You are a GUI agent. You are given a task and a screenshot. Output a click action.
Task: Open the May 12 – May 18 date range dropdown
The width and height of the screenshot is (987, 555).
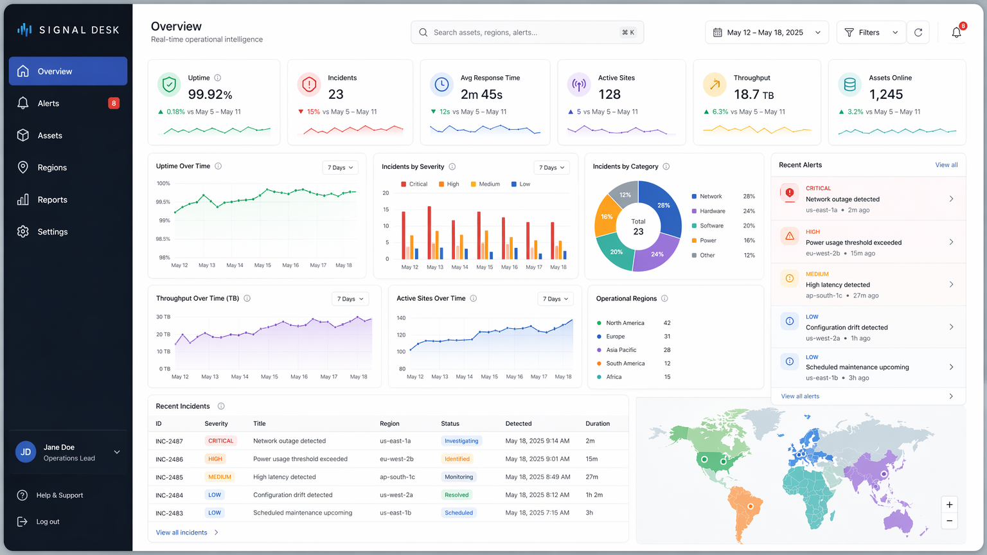(x=766, y=33)
